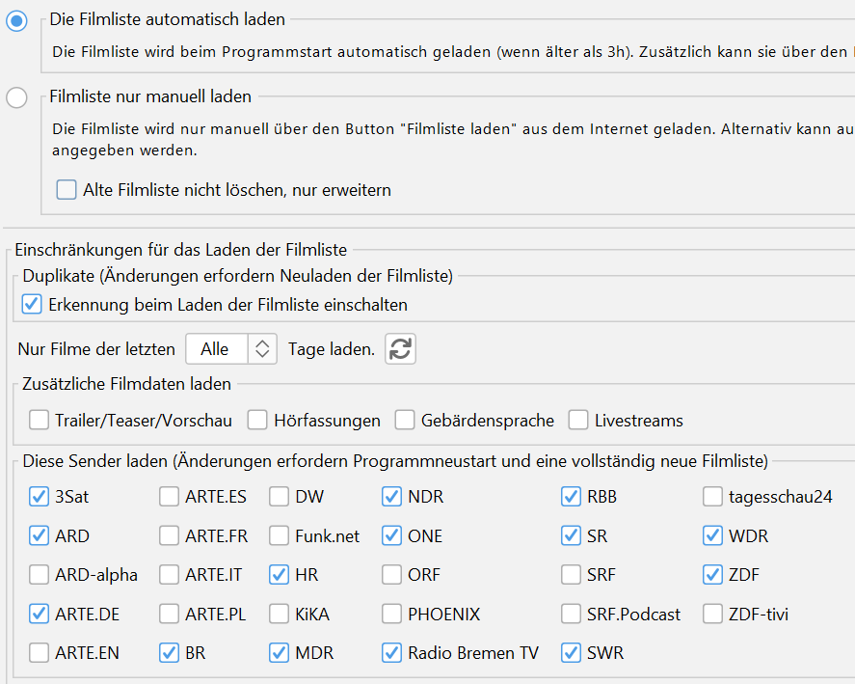Uncheck Radio Bremen TV channel
The image size is (855, 684).
391,653
